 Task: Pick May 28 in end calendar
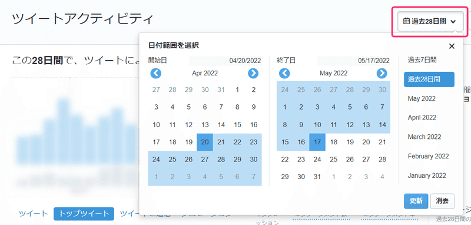(x=382, y=160)
